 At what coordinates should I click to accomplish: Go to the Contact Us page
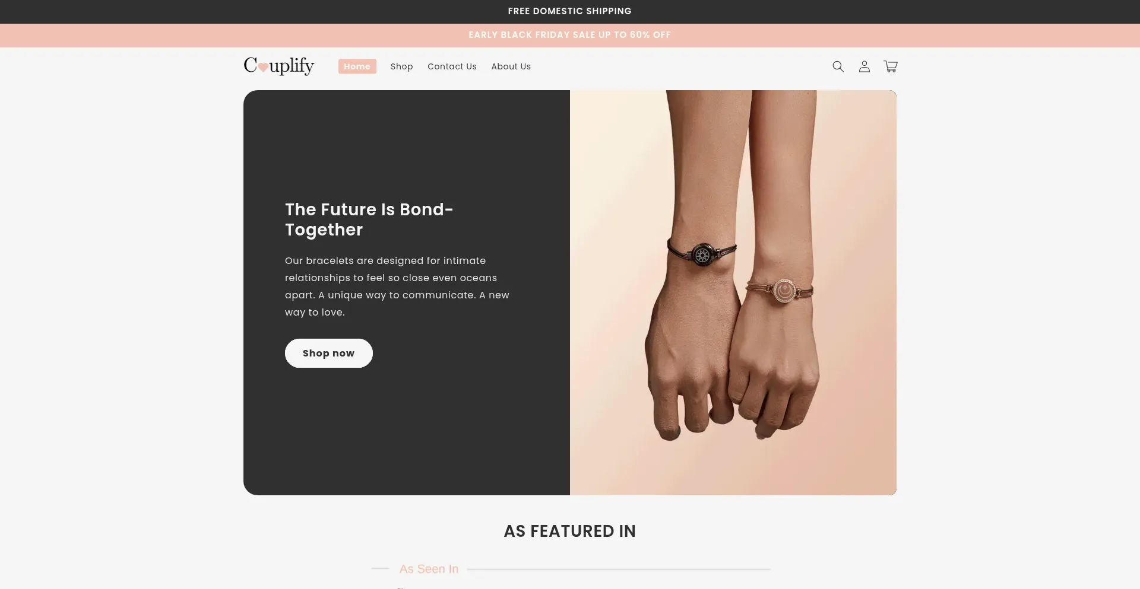pyautogui.click(x=452, y=66)
